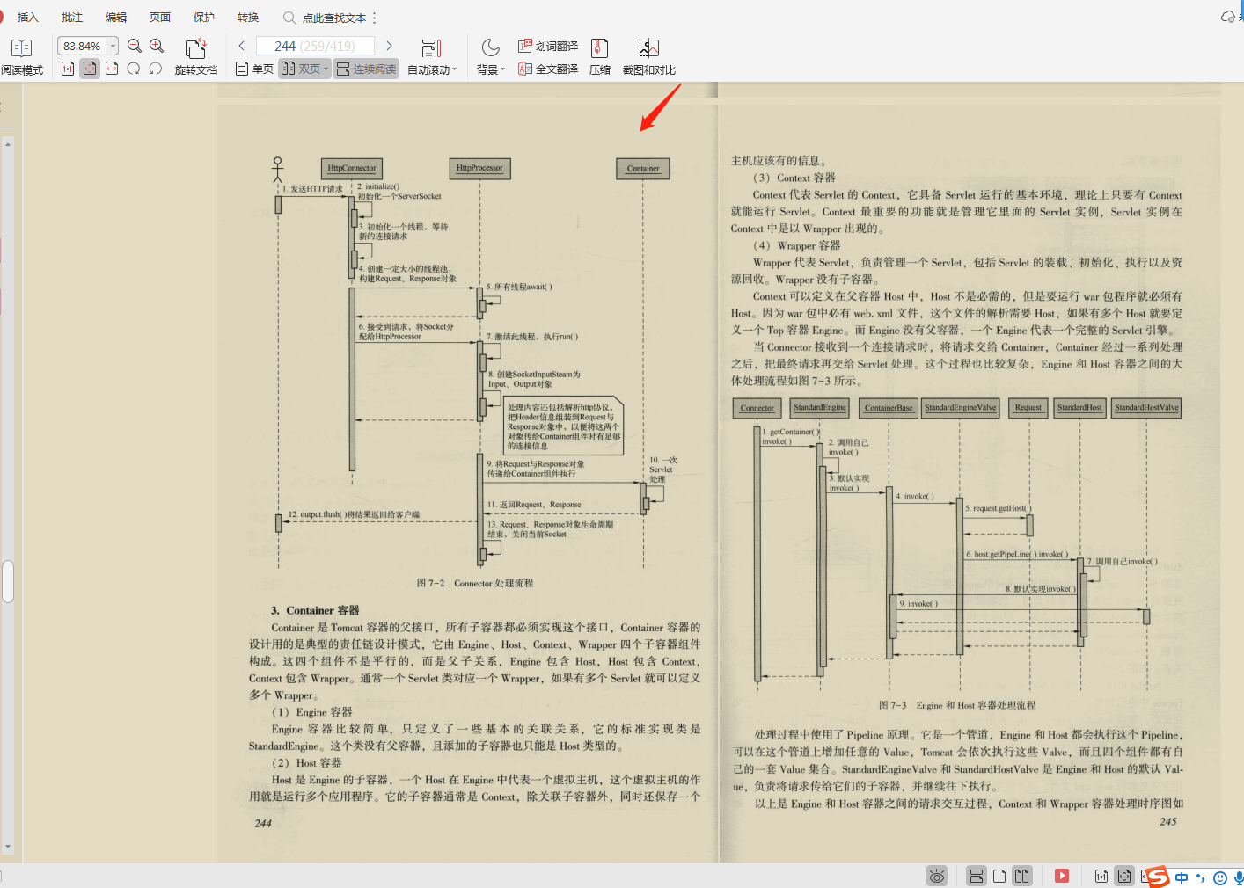Open the 截图和对比 screenshot compare tool
Image resolution: width=1244 pixels, height=888 pixels.
point(648,56)
